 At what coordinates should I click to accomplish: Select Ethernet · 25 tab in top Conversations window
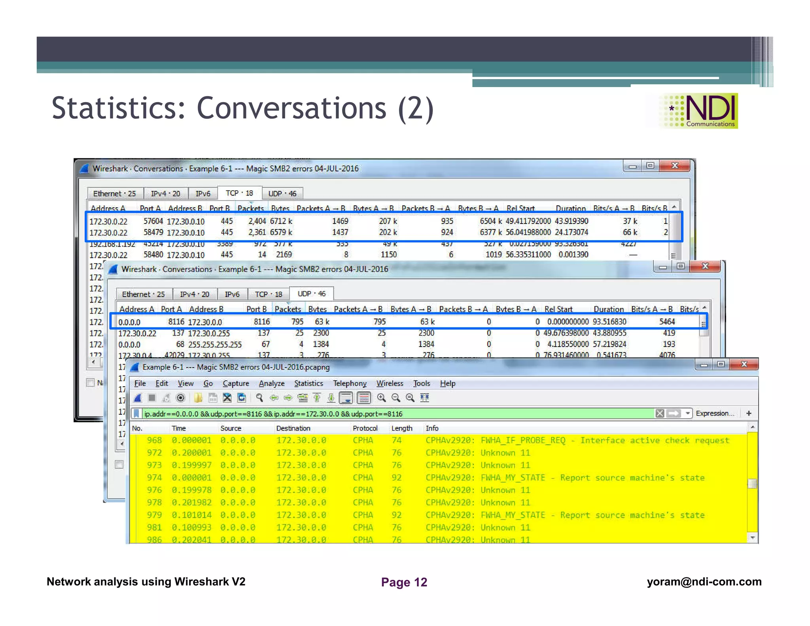pyautogui.click(x=115, y=193)
